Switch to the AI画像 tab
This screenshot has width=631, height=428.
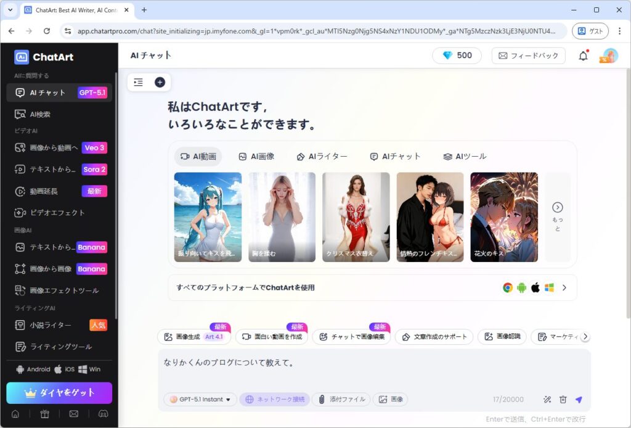256,157
